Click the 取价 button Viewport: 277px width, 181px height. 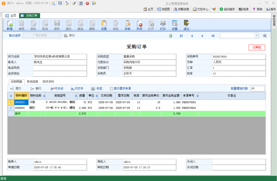(70, 35)
